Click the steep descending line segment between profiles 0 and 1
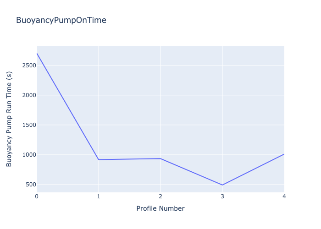 [x=68, y=106]
